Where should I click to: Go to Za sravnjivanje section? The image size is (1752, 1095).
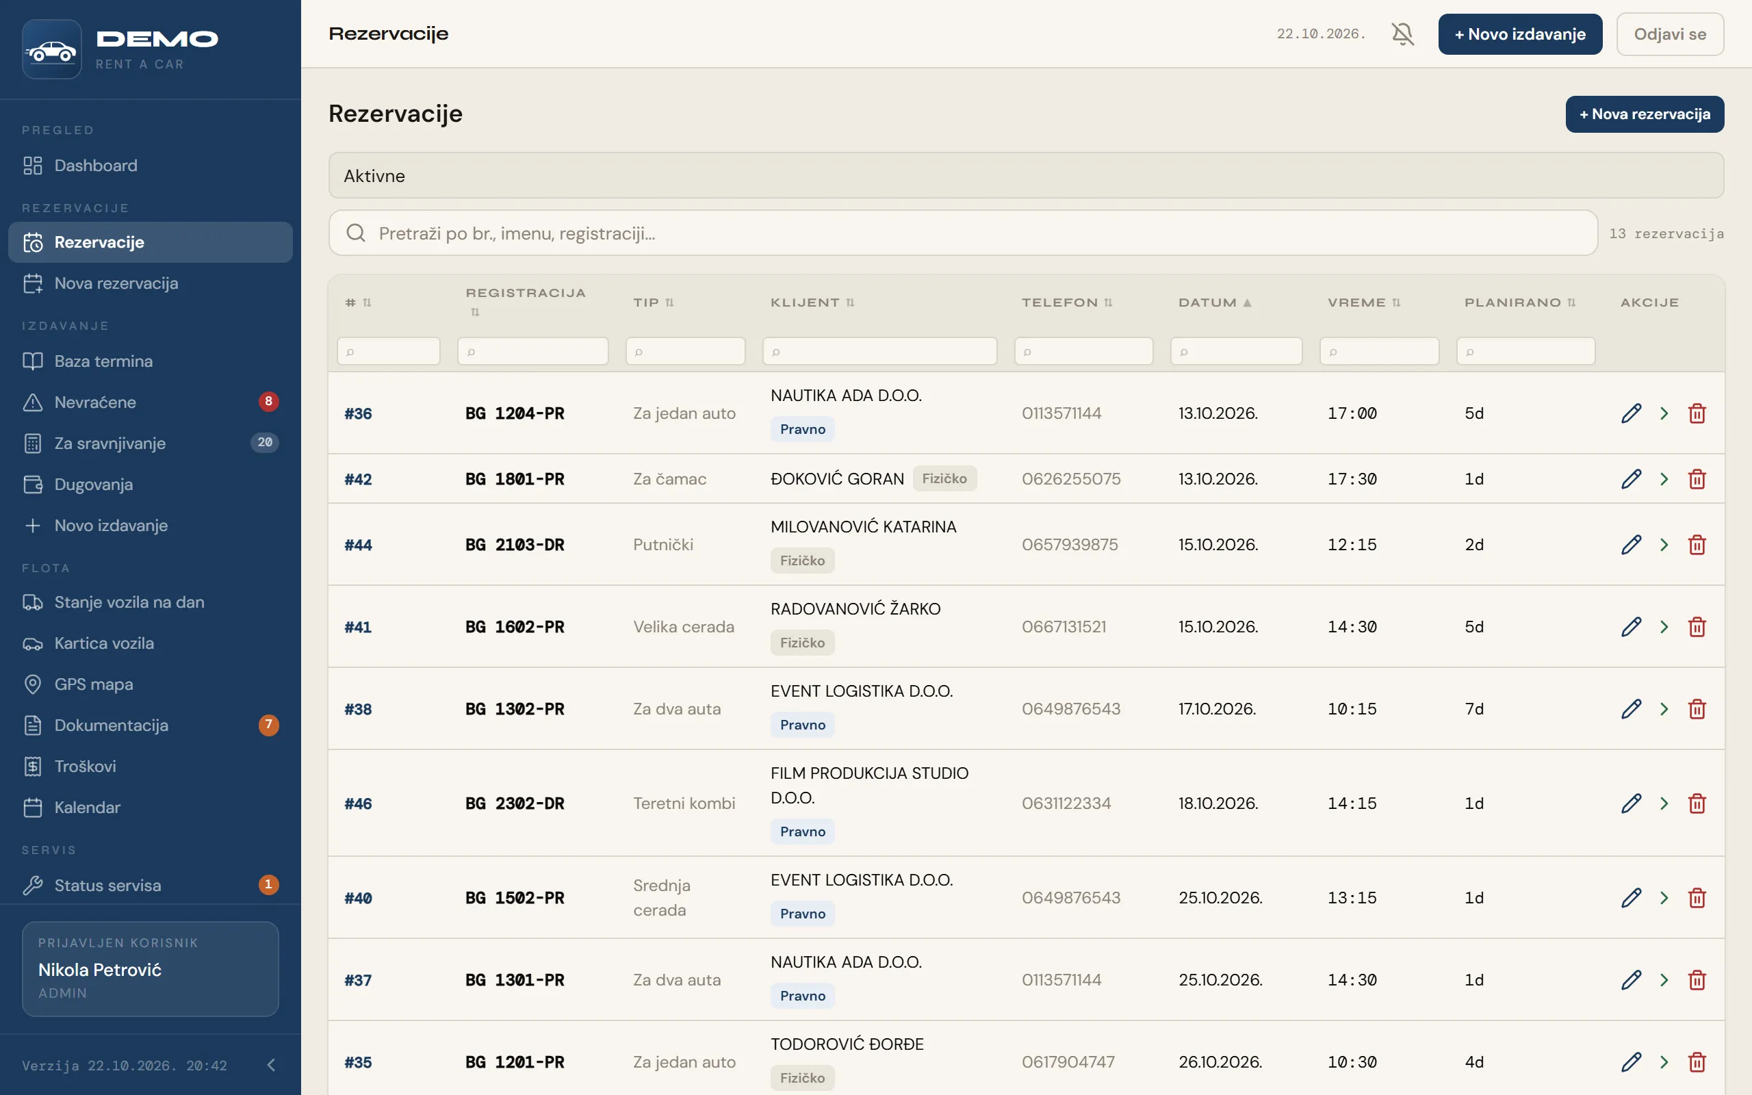[151, 443]
